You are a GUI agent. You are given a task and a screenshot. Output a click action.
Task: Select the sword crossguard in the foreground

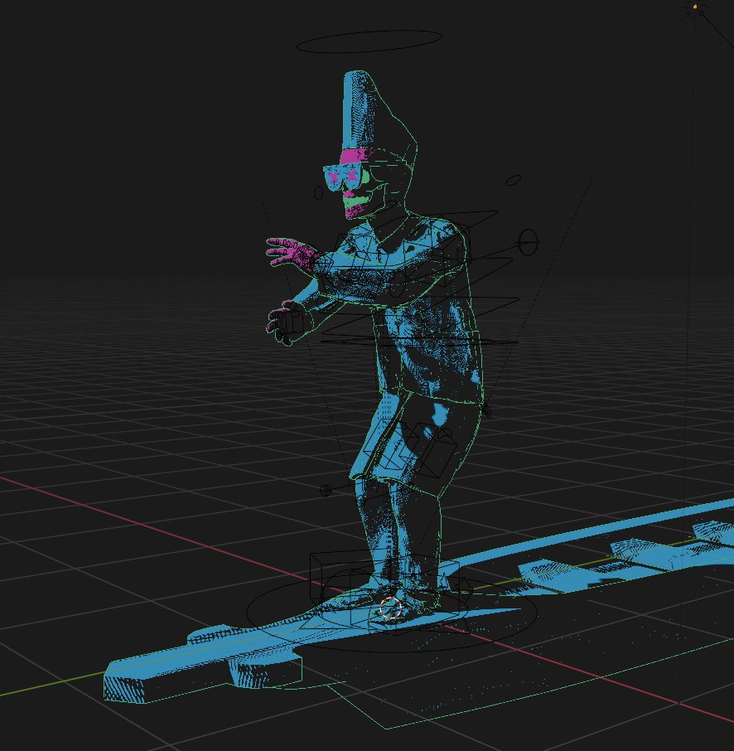click(x=244, y=657)
